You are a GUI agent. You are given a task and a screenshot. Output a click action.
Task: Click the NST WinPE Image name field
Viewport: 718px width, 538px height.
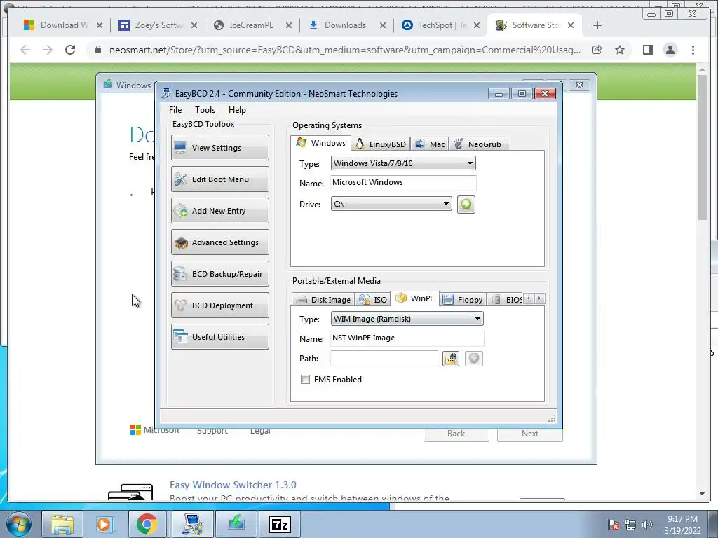click(407, 338)
